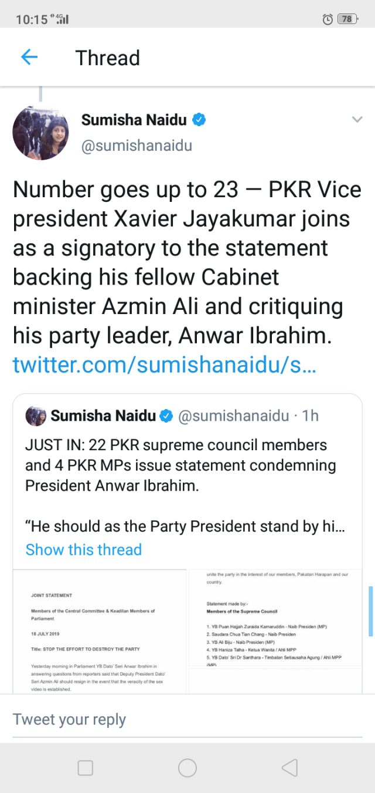Tap the @sumishanaidu handle under name
The width and height of the screenshot is (375, 793).
(136, 146)
